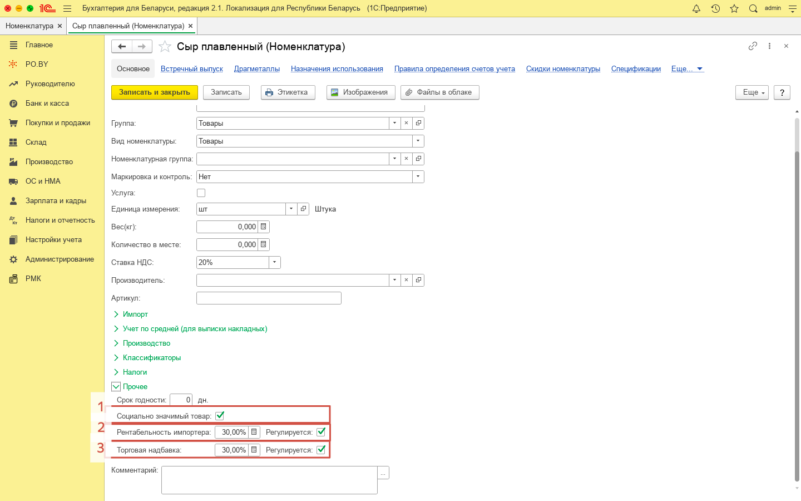Open the Спецификации link
This screenshot has width=801, height=501.
coord(636,69)
